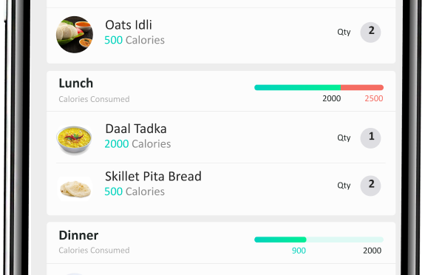Select 500 Calories under Oats Idli
Screen dimensions: 425x275
point(135,40)
